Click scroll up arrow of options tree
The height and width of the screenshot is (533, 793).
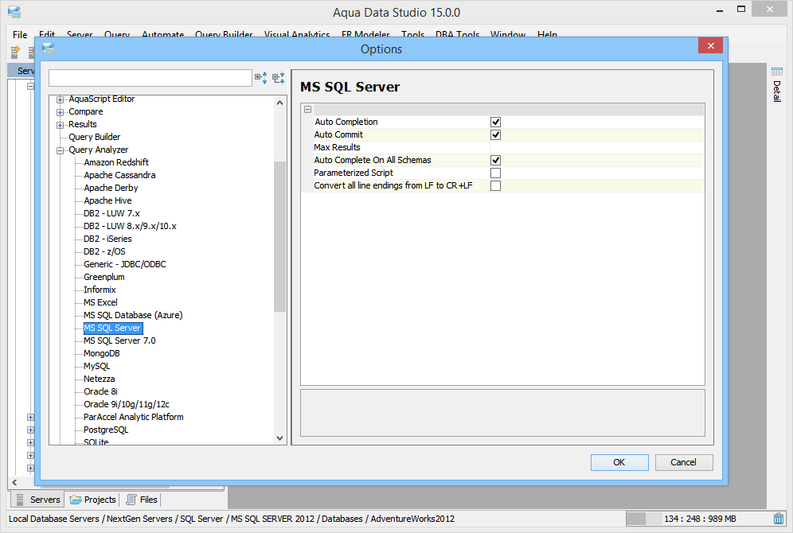(x=279, y=103)
